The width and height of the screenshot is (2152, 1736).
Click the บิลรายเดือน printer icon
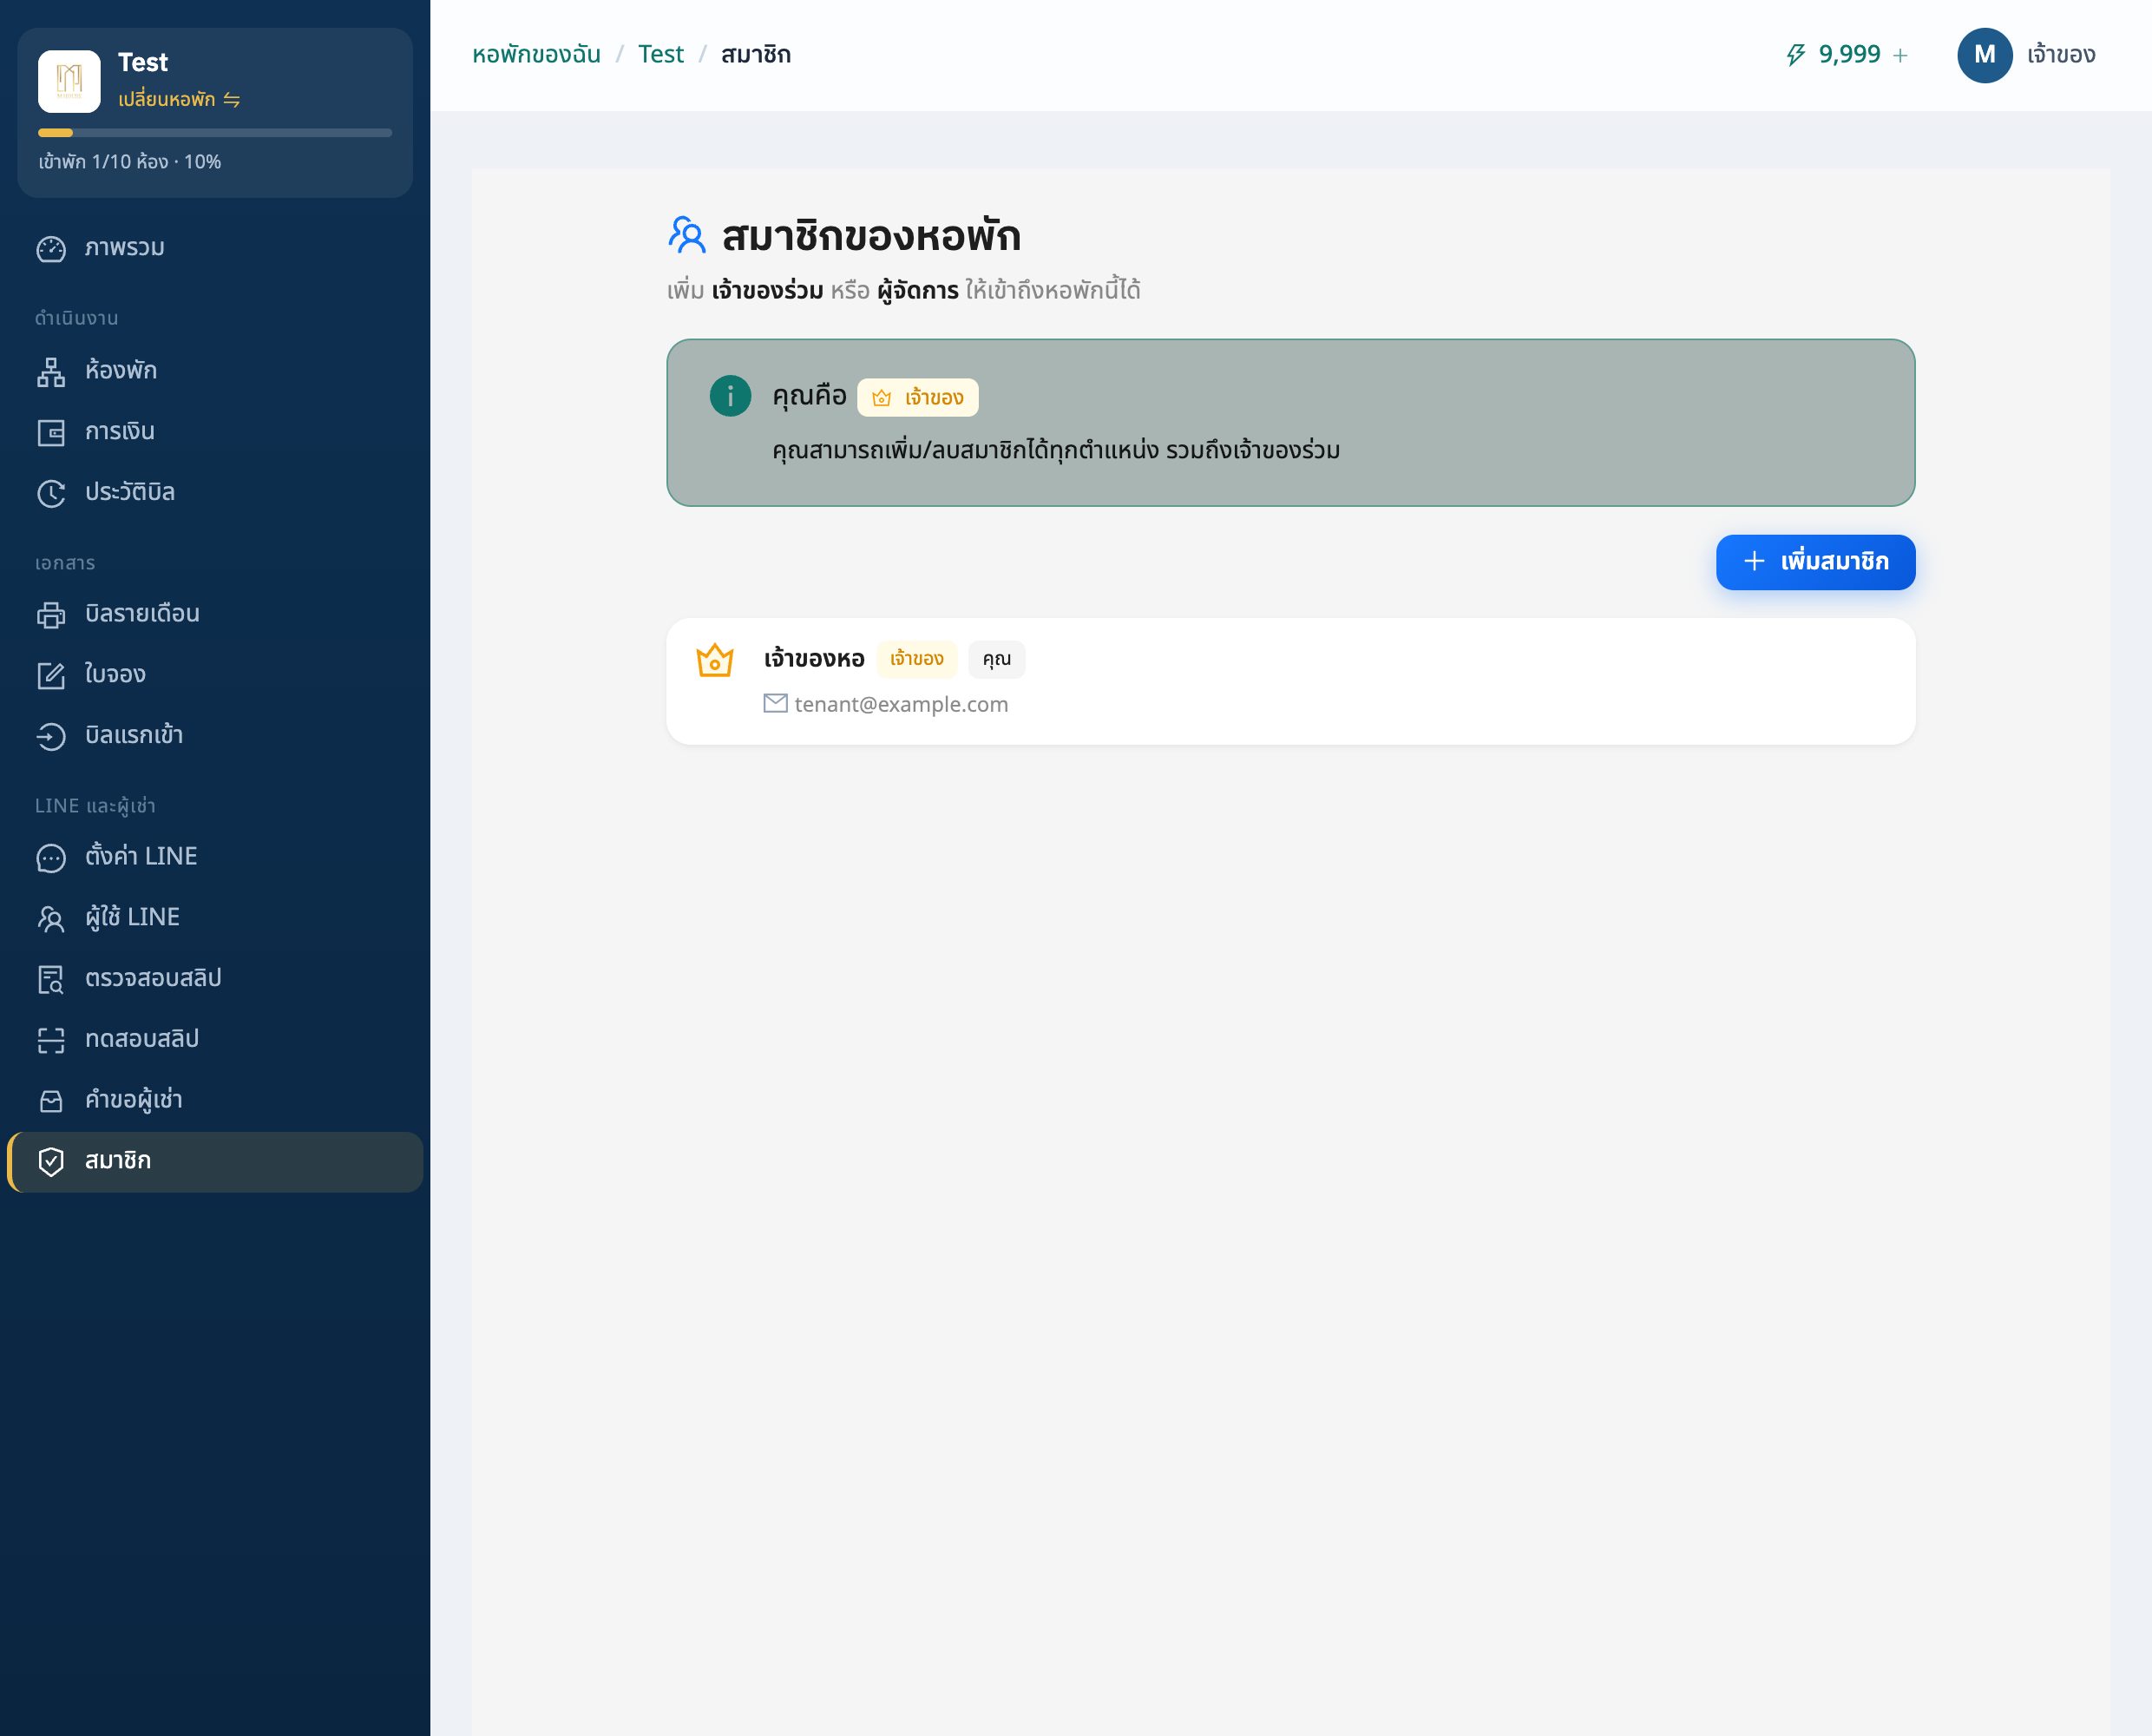(x=51, y=614)
